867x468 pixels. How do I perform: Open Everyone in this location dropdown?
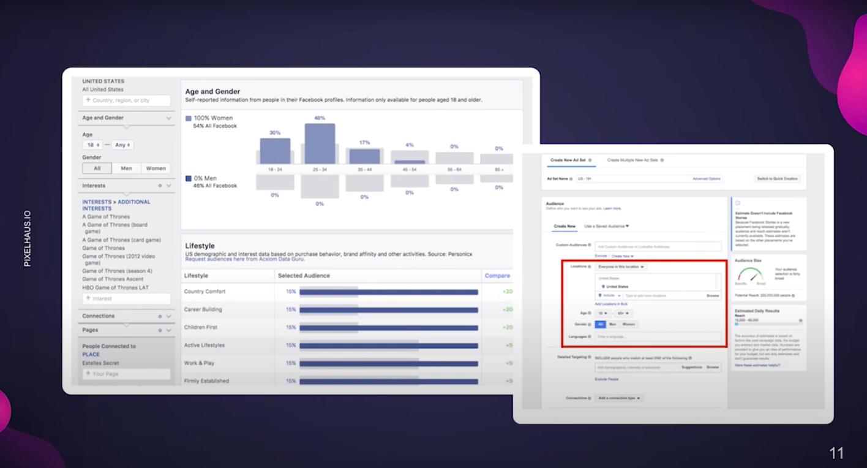tap(621, 267)
